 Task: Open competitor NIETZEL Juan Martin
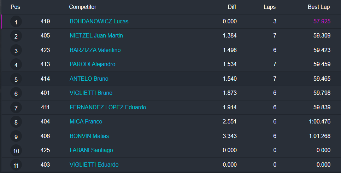click(96, 36)
